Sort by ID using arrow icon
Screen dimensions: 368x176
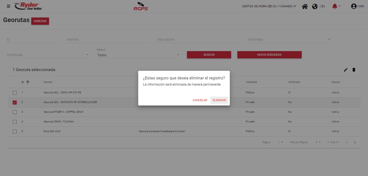tap(28, 82)
